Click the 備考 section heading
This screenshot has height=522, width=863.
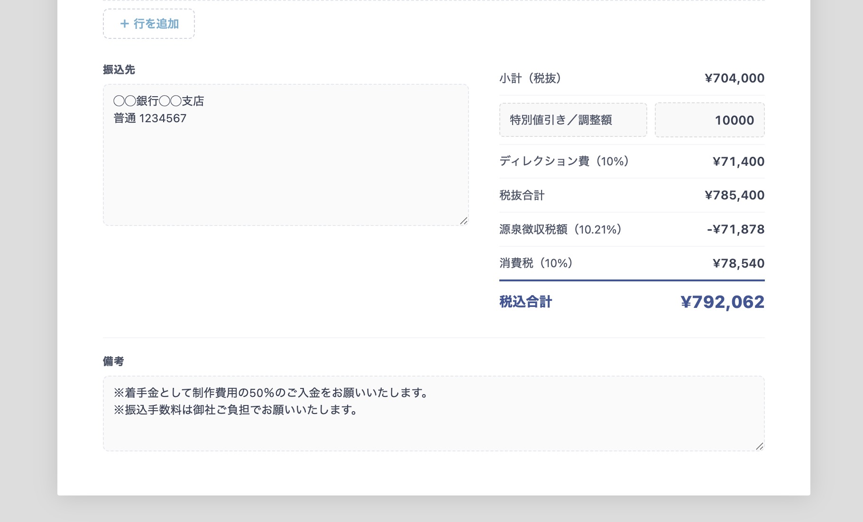point(113,361)
